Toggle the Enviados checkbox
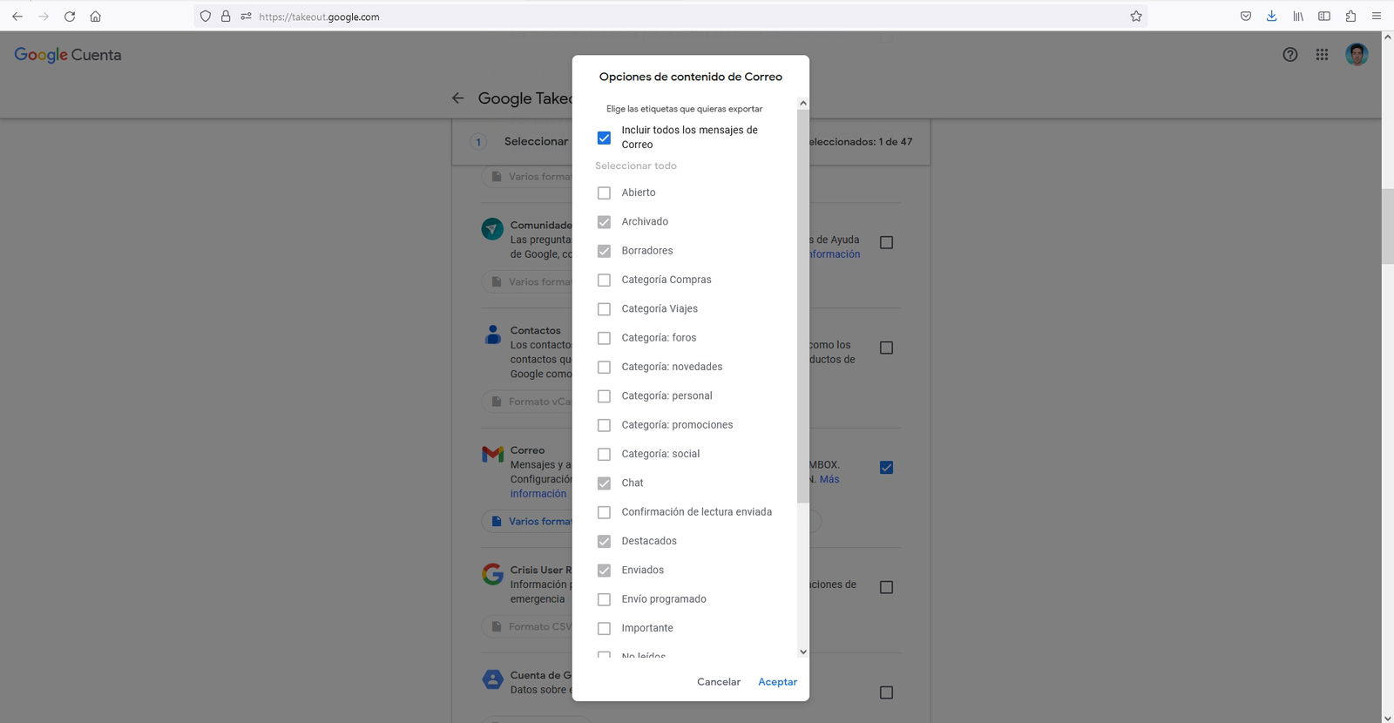 tap(604, 571)
